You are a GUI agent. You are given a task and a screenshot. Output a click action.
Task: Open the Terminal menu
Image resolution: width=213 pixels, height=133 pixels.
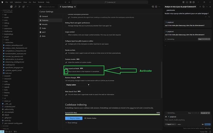click(x=41, y=2)
